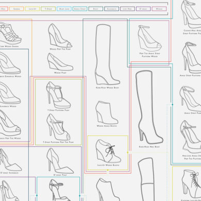201x201 pixels.
Task: Select the Low Heel legend tag
Action: 127,9
